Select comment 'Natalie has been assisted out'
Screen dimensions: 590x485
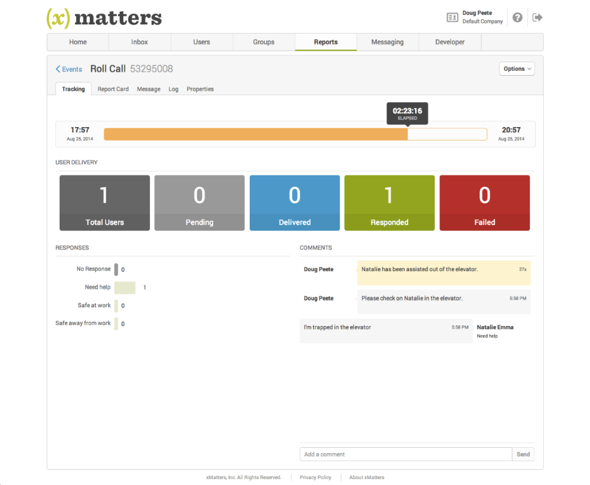[444, 273]
